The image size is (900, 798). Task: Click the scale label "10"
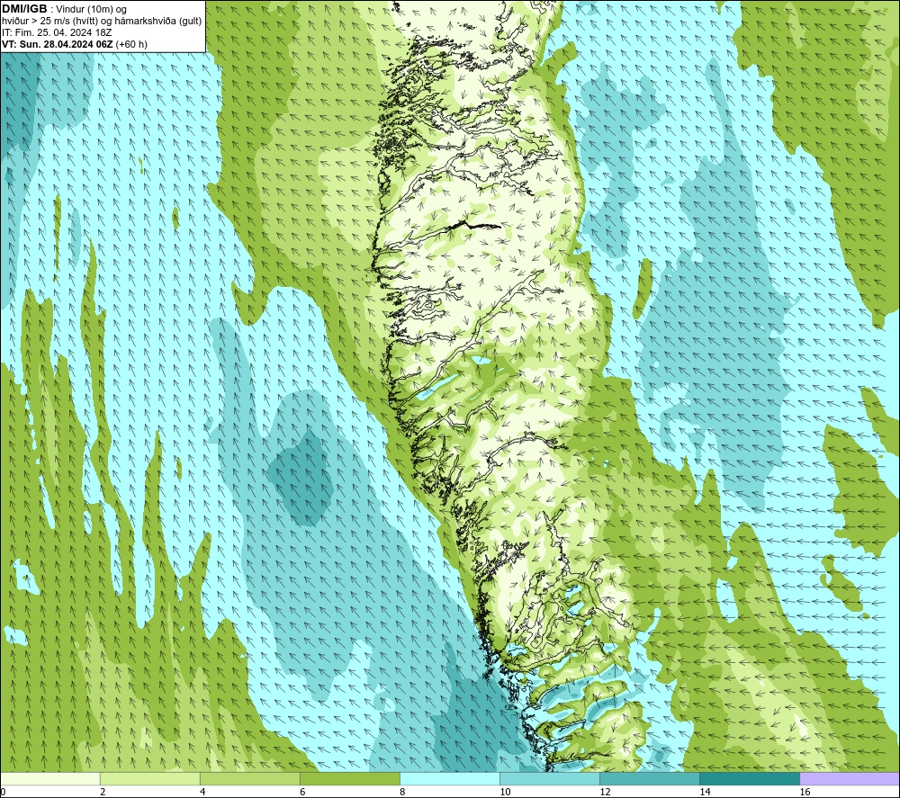click(x=505, y=792)
